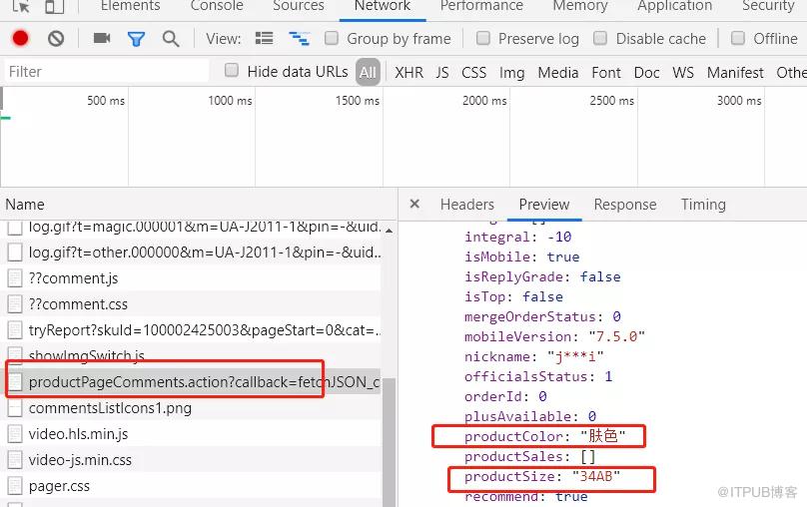Switch to Console tab
This screenshot has width=807, height=507.
[217, 6]
